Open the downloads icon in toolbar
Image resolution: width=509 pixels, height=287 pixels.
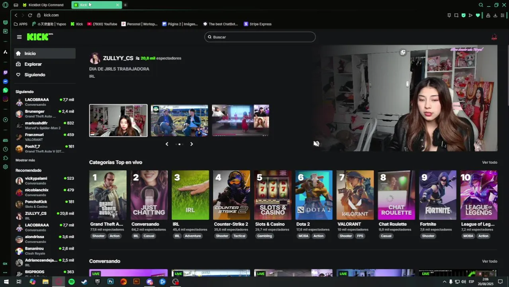pyautogui.click(x=495, y=15)
